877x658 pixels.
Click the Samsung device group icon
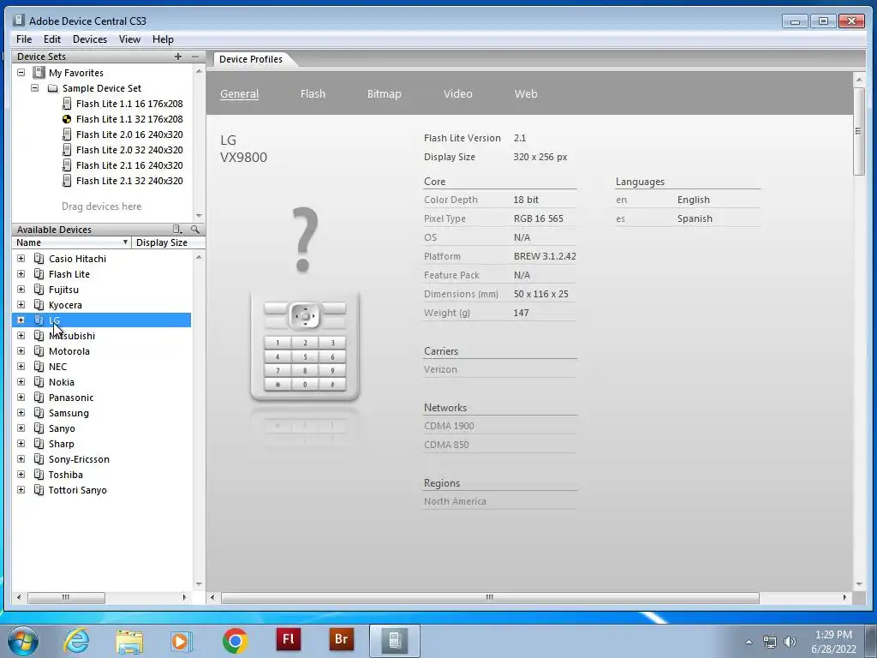[39, 413]
